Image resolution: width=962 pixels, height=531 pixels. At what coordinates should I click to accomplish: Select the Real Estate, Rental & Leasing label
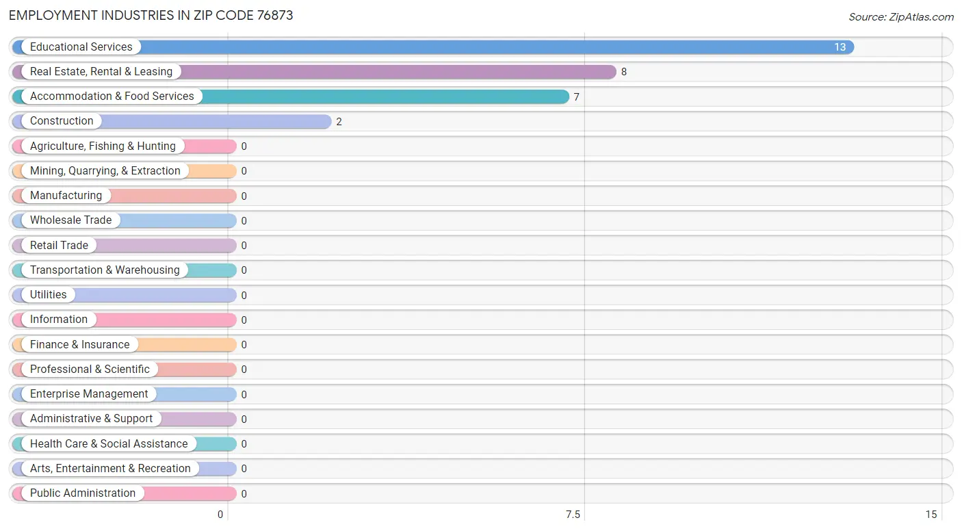coord(101,72)
